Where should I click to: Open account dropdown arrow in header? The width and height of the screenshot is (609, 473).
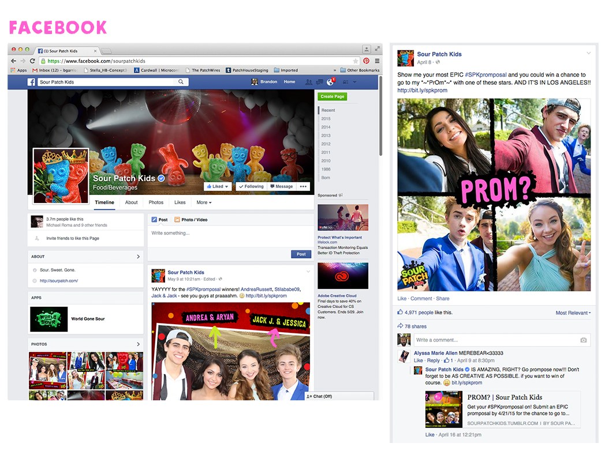(x=354, y=82)
